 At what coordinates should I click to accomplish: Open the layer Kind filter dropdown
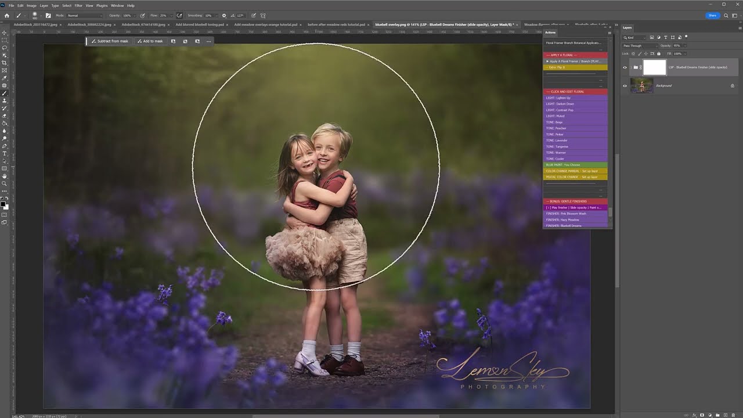coord(634,37)
